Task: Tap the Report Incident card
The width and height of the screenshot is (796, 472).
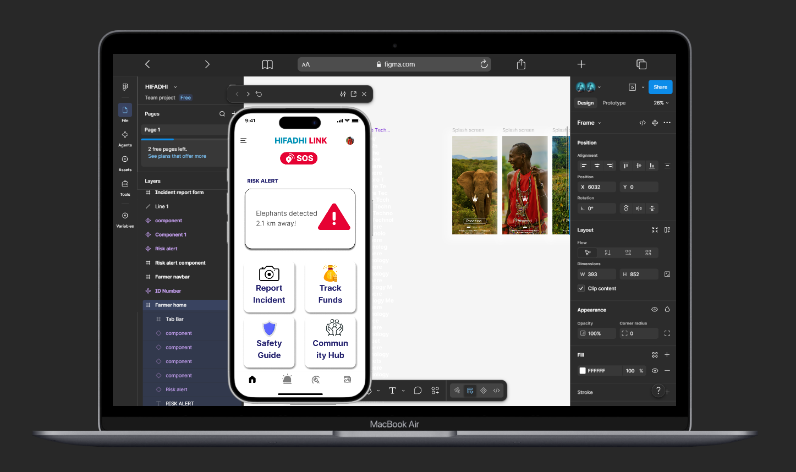Action: click(269, 287)
